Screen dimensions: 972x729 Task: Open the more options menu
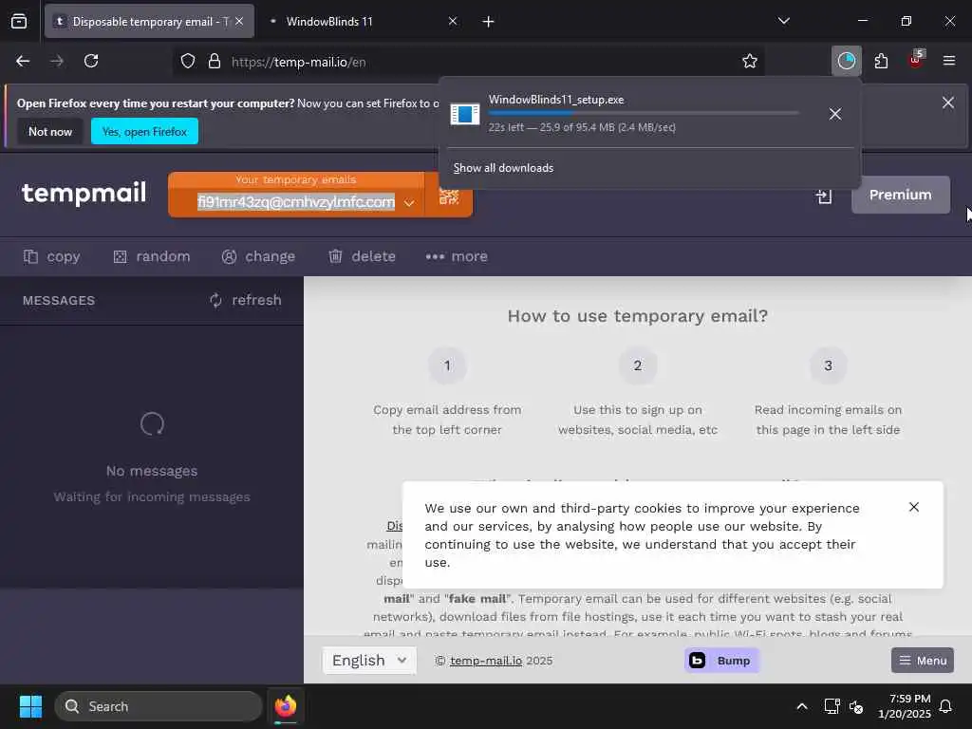pos(457,256)
